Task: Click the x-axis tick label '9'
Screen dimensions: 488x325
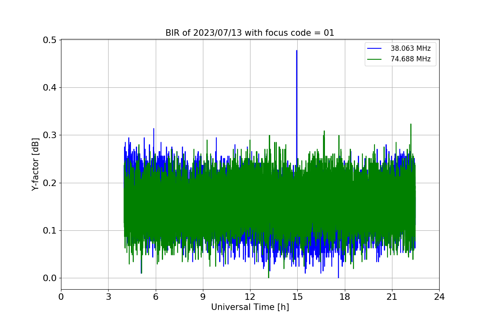Action: point(203,297)
